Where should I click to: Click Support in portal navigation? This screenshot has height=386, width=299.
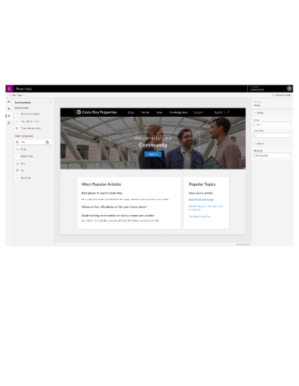pos(199,112)
